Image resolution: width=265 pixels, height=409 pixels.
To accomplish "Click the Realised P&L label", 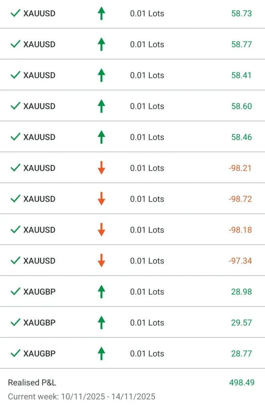I will coord(32,383).
